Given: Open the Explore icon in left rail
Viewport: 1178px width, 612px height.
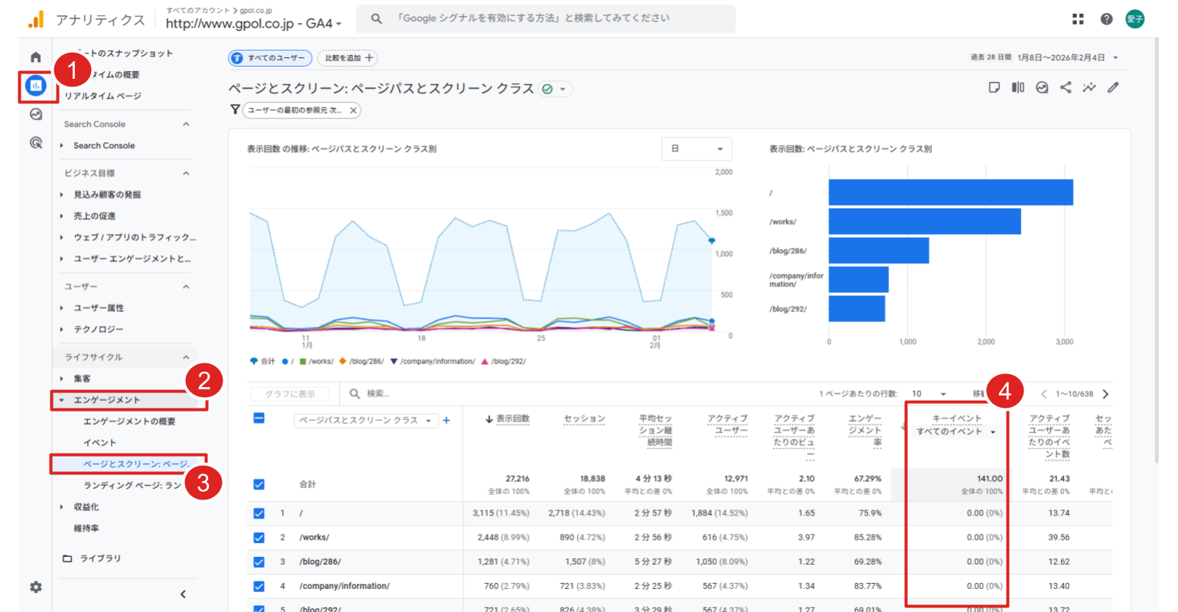Looking at the screenshot, I should click(x=35, y=114).
